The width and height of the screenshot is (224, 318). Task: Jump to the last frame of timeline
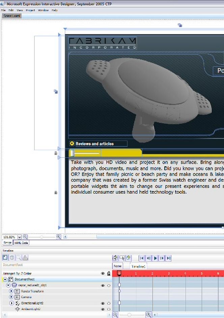click(169, 258)
